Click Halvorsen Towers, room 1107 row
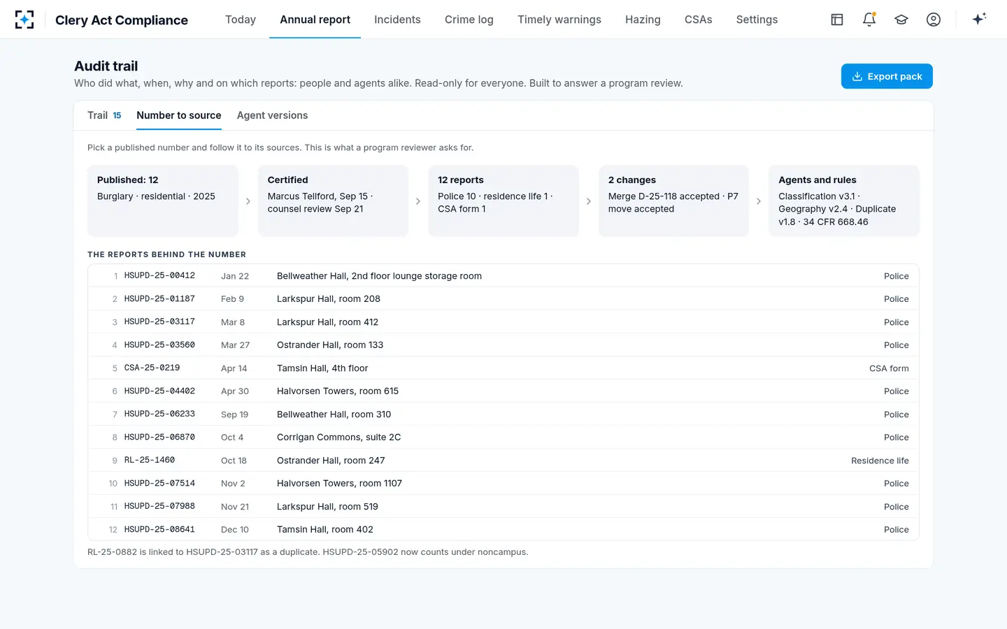Screen dimensions: 1007x629 pos(503,484)
